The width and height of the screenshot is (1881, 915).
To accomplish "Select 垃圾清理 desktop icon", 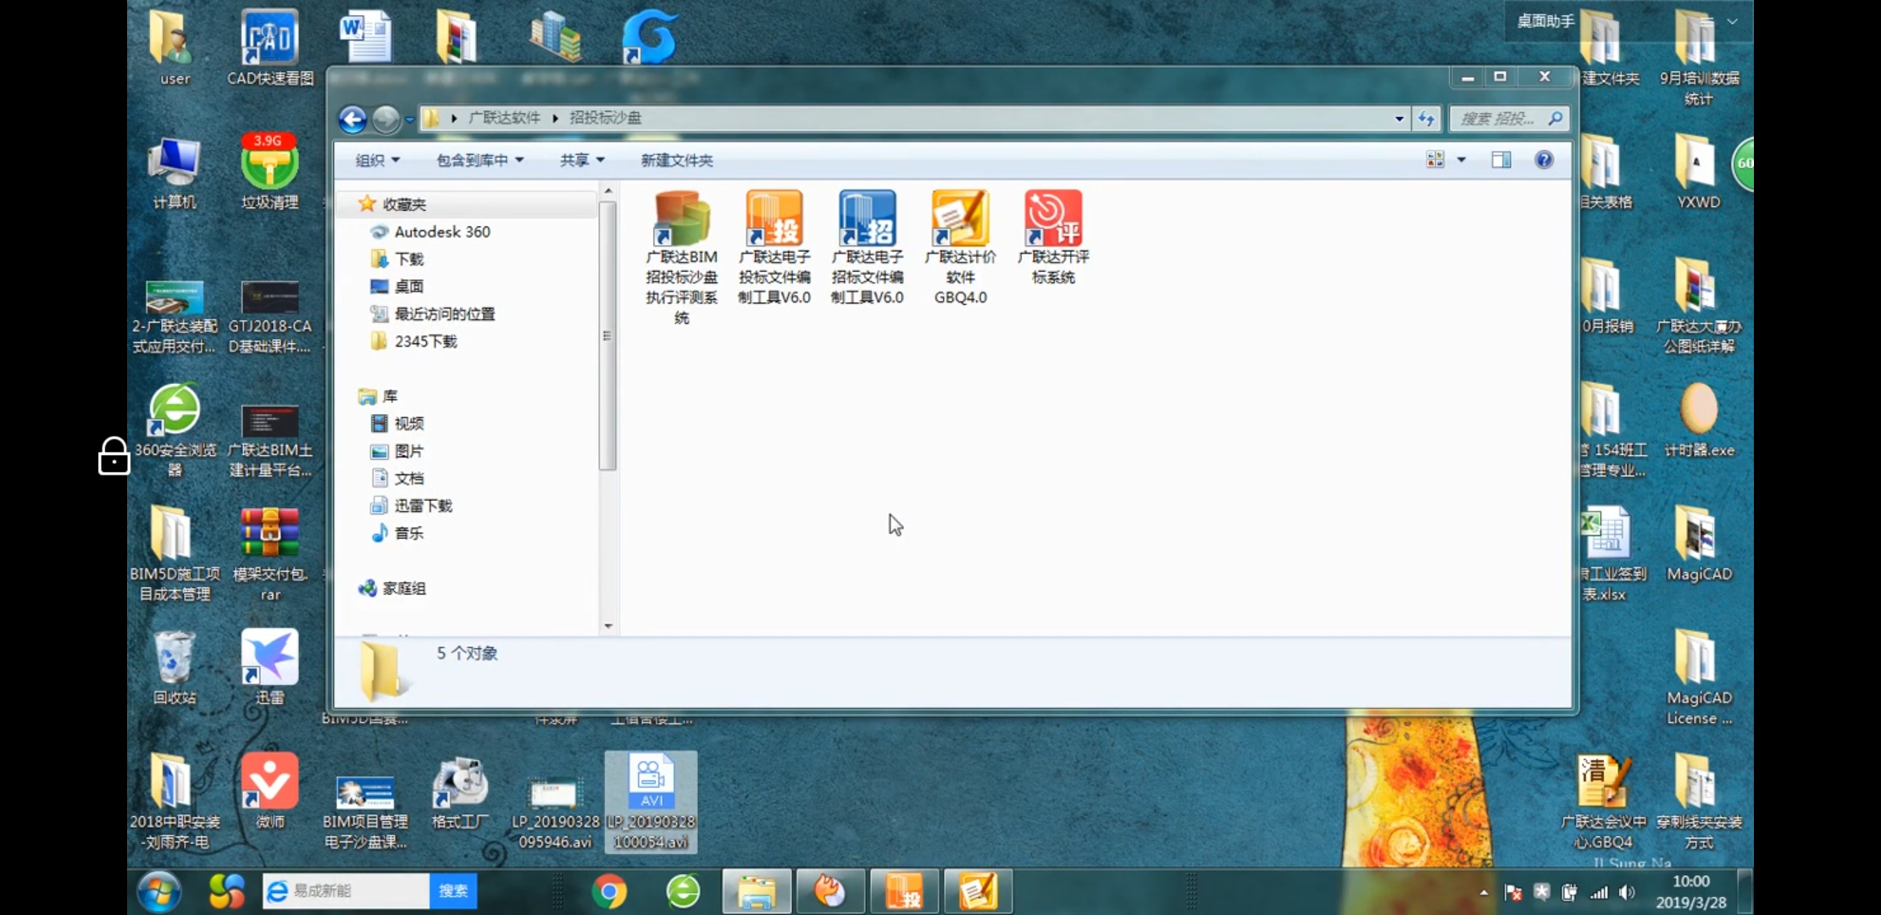I will [x=269, y=172].
